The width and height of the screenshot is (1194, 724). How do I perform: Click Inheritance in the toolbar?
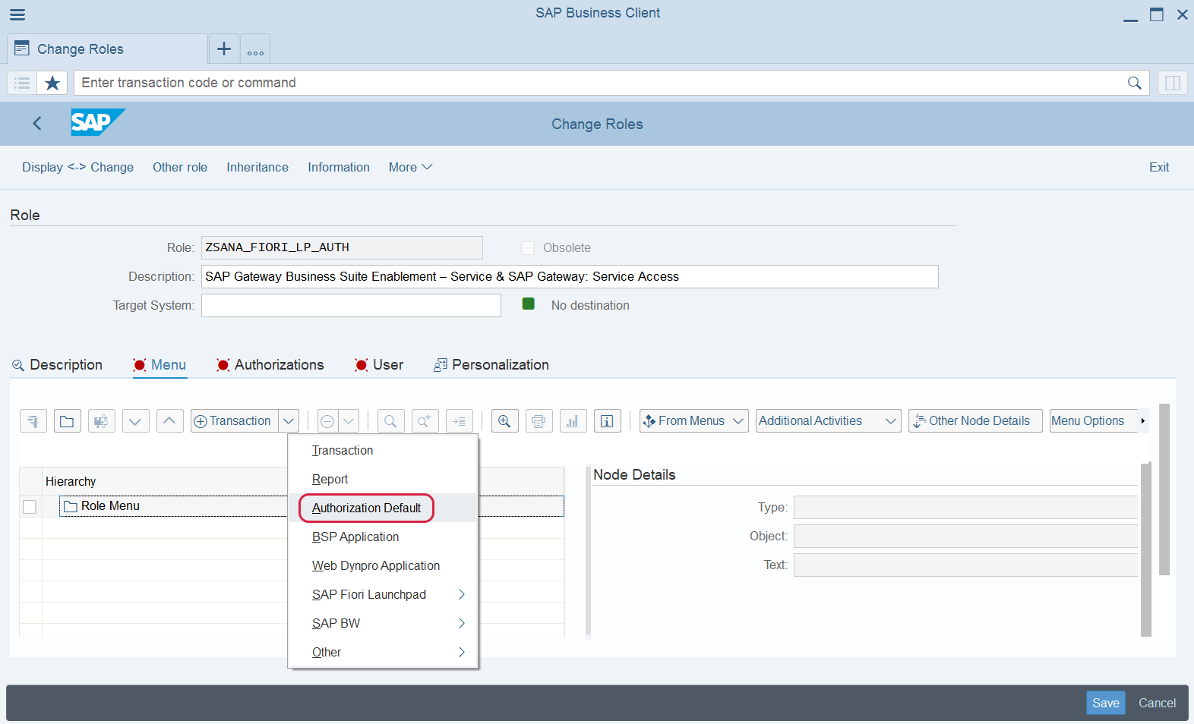(257, 167)
